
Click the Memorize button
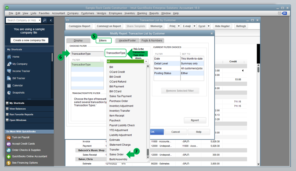point(156,26)
